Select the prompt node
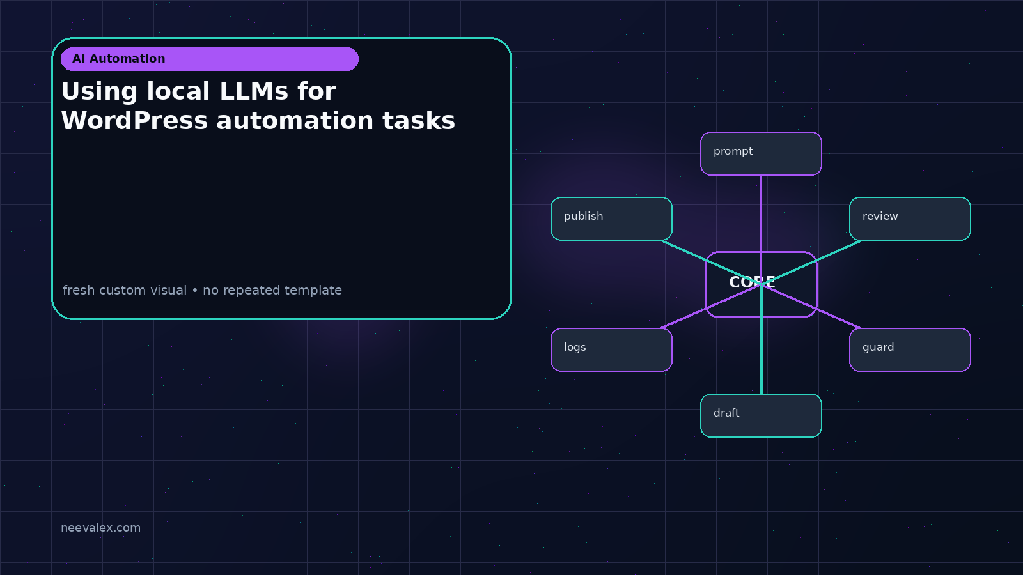Viewport: 1023px width, 575px height. 761,153
